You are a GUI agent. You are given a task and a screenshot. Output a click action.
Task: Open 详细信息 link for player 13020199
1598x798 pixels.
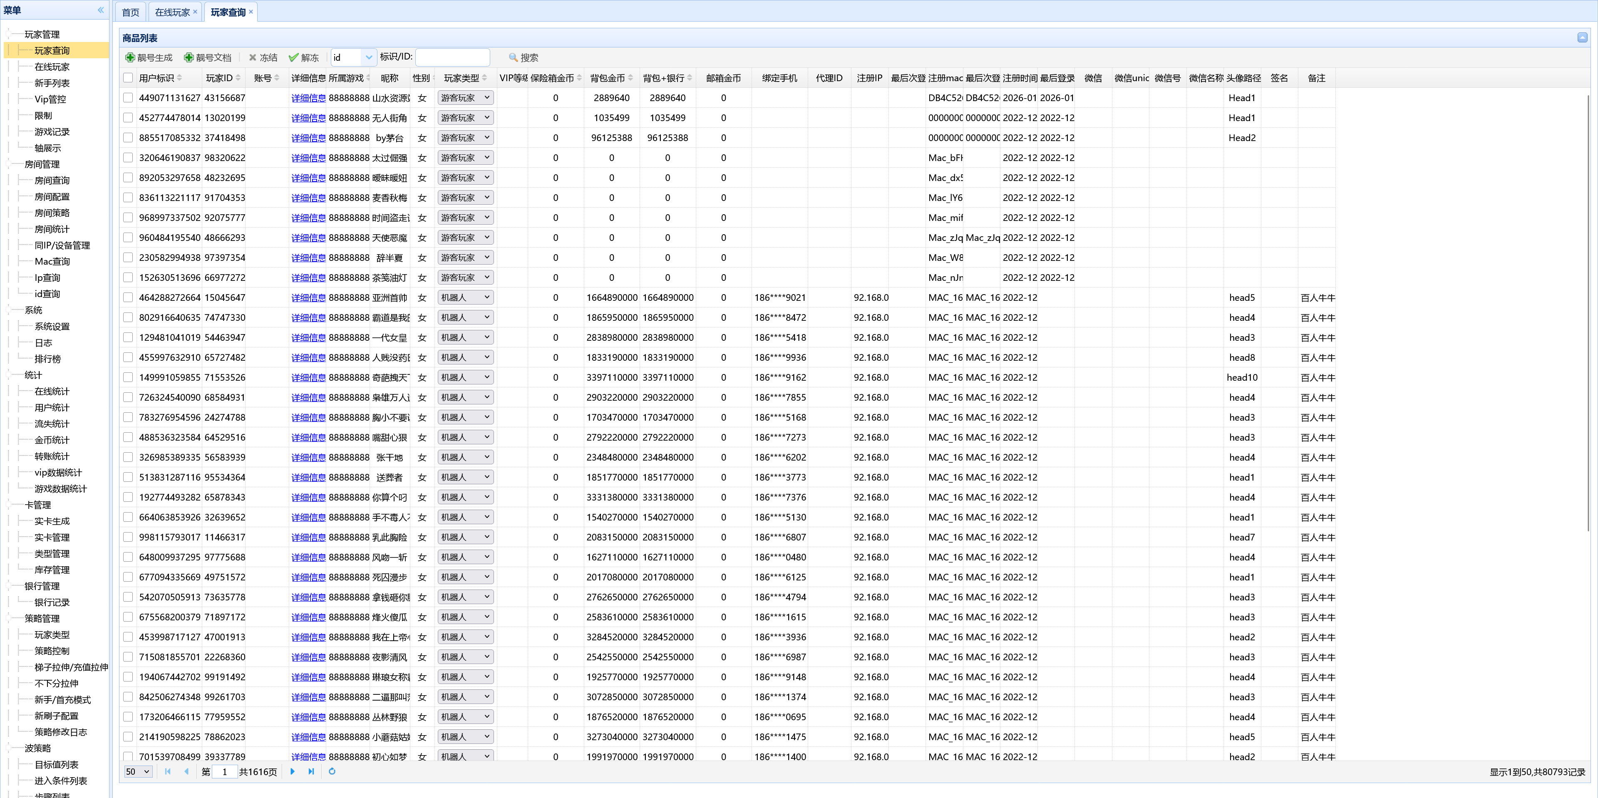(308, 118)
